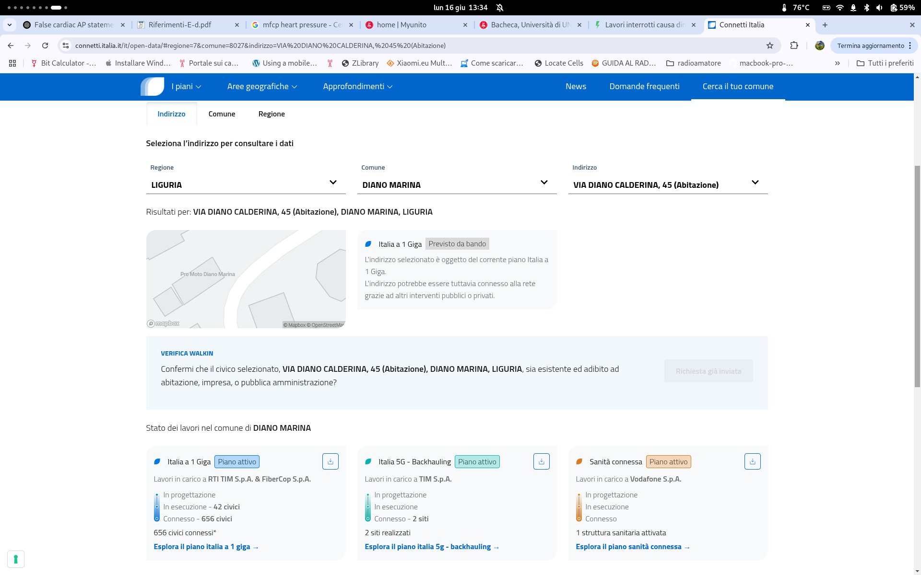The image size is (921, 575).
Task: Open the I piani menu
Action: pyautogui.click(x=186, y=87)
